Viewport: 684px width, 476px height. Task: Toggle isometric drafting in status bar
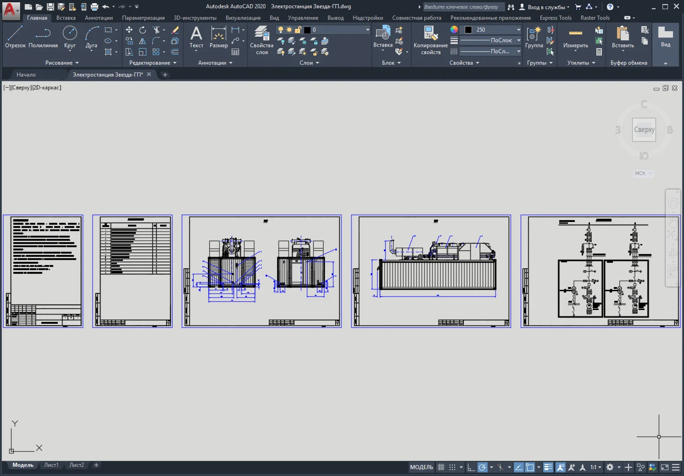[500, 467]
